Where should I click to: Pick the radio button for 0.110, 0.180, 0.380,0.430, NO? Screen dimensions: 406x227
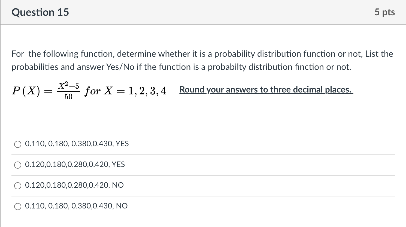pyautogui.click(x=18, y=207)
